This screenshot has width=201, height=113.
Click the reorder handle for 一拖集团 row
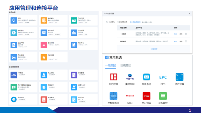[x=186, y=34]
